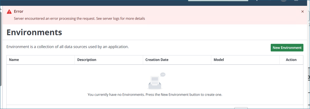
Task: Open the user avatar in top bar
Action: click(x=284, y=1)
